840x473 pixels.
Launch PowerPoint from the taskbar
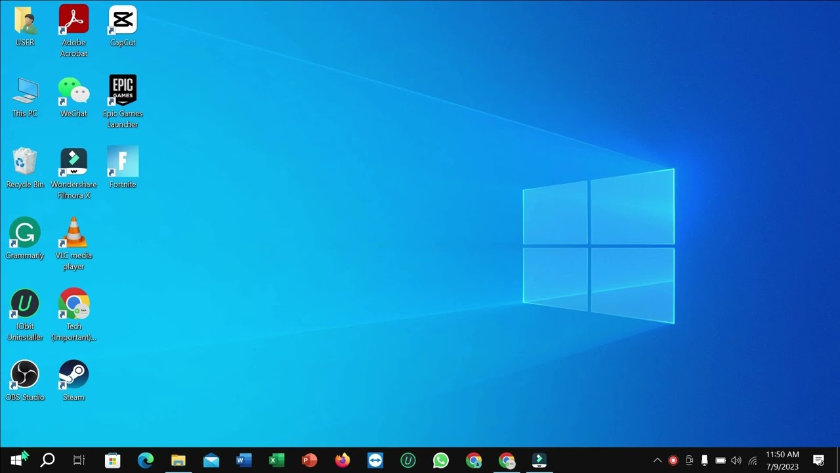(310, 461)
